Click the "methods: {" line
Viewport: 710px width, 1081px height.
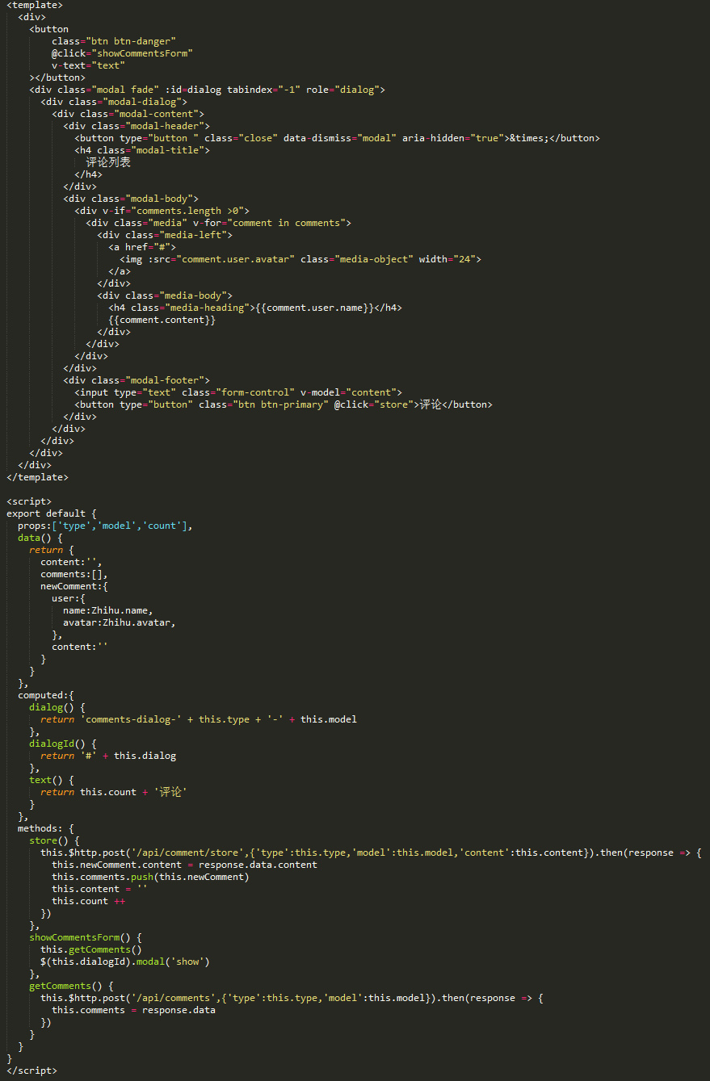tap(46, 828)
